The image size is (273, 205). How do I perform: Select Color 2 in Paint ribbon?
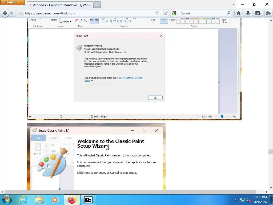click(172, 21)
